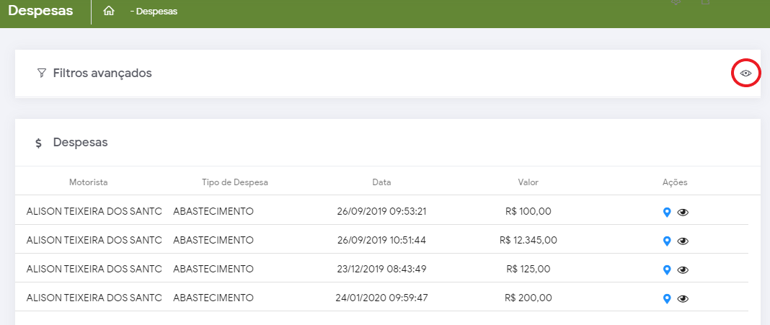770x325 pixels.
Task: View details of the R$ 200,00 expense
Action: (x=683, y=298)
